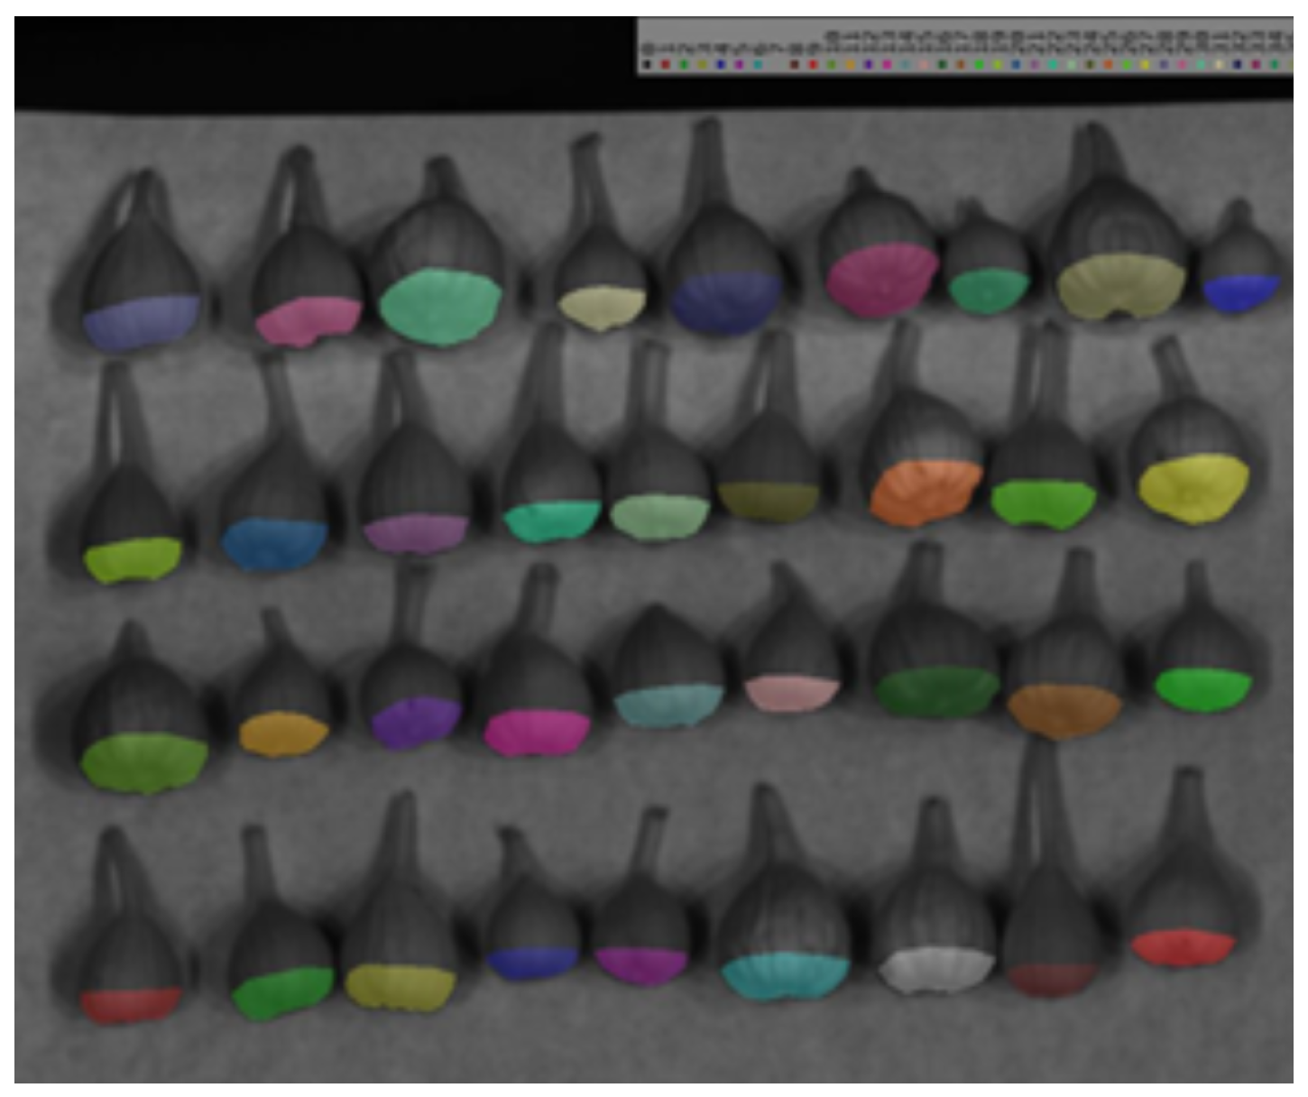1308x1097 pixels.
Task: Click the red mask on the bottom-left bulb
Action: [x=130, y=1004]
